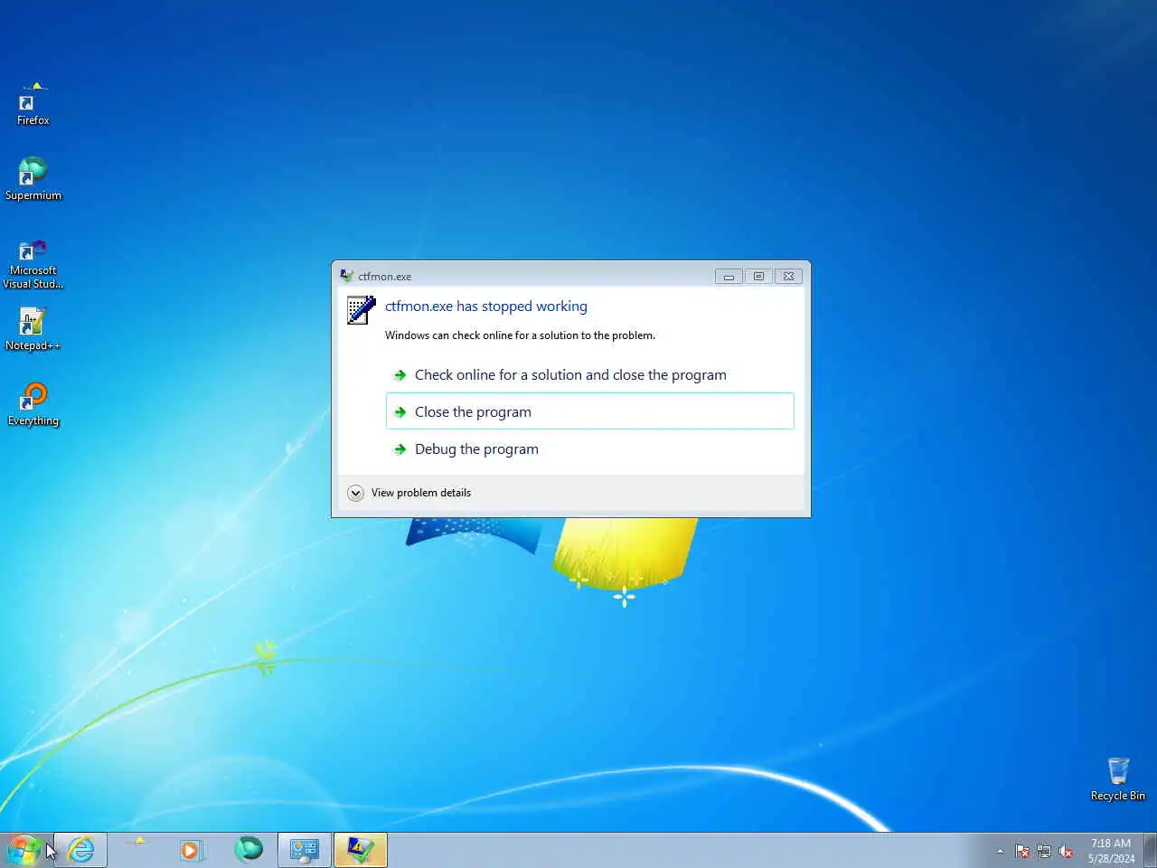This screenshot has height=868, width=1157.
Task: Show hidden tray icons arrow
Action: point(1000,851)
